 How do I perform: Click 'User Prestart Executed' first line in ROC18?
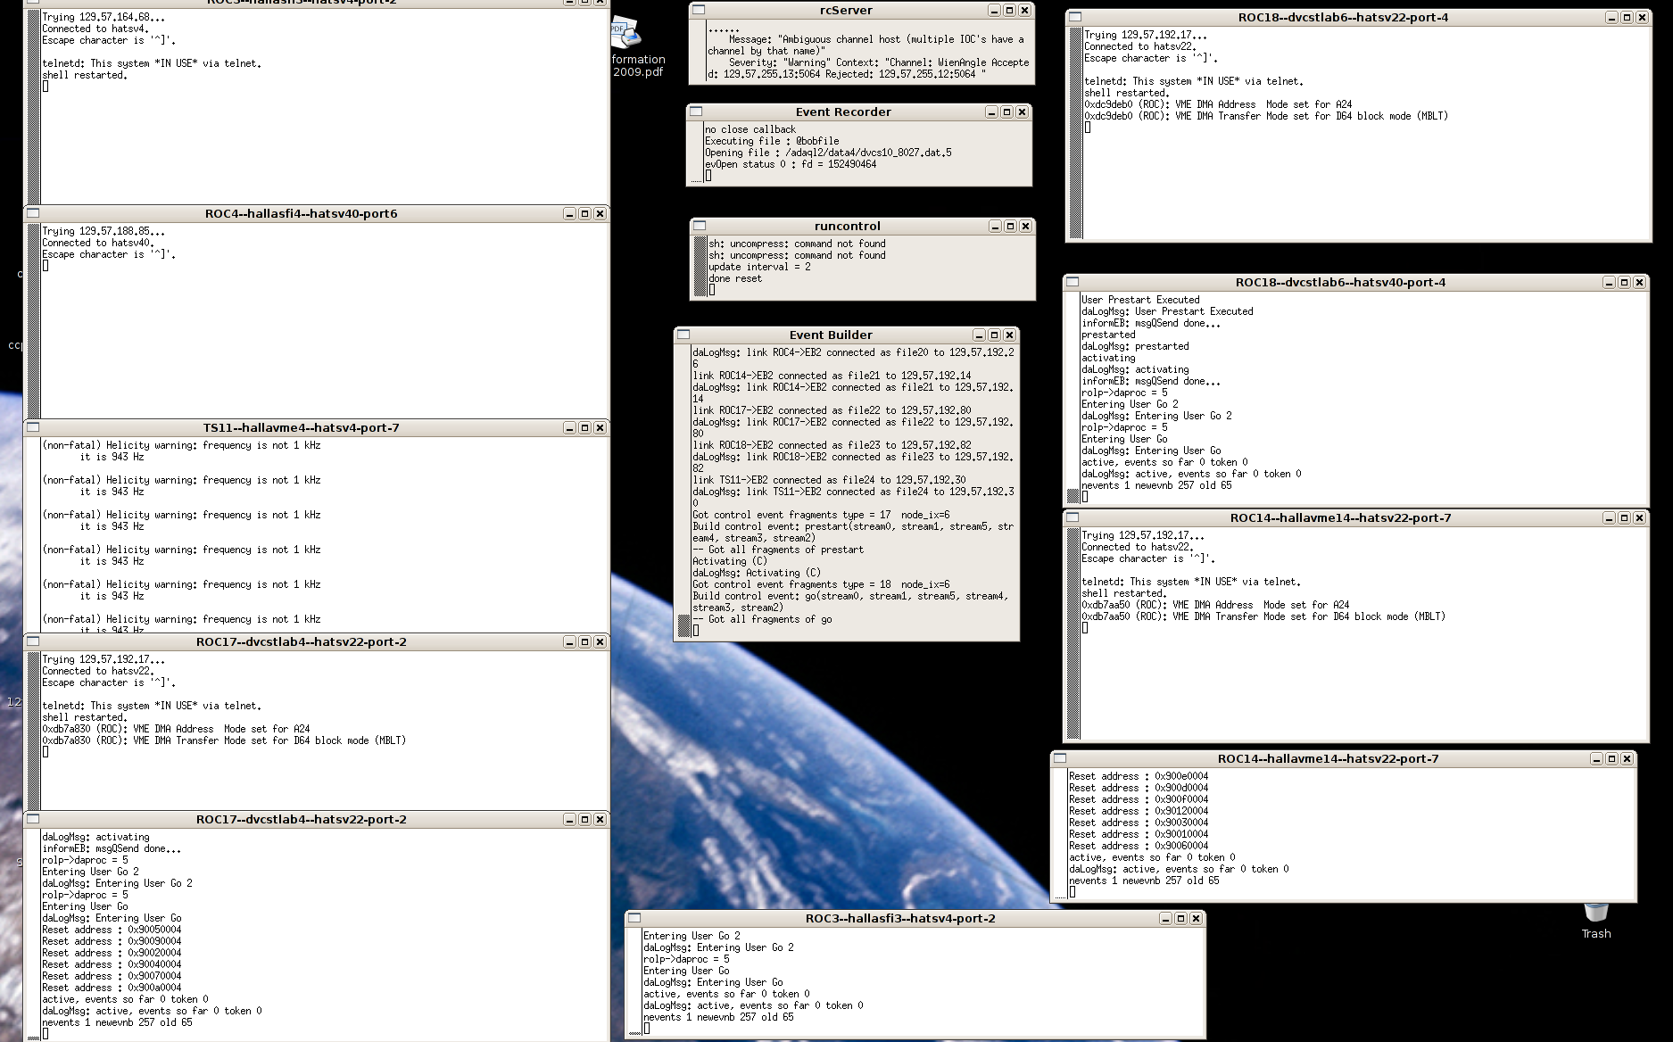[x=1140, y=300]
